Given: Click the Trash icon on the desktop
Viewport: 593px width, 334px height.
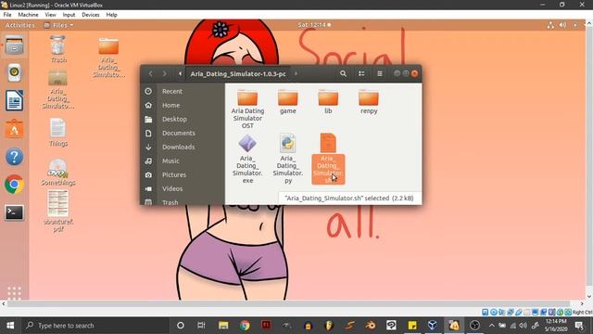Looking at the screenshot, I should coord(57,48).
